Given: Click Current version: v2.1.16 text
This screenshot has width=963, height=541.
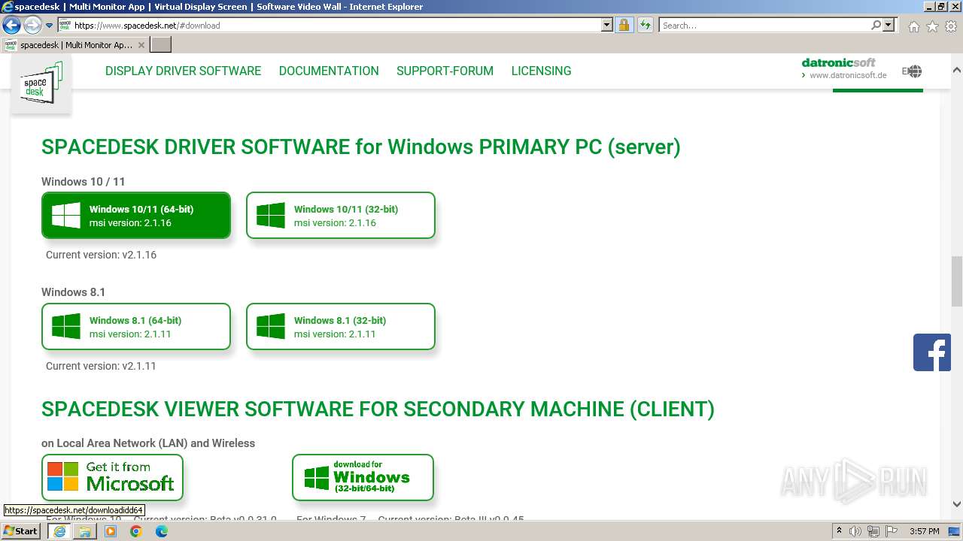Looking at the screenshot, I should pos(101,255).
